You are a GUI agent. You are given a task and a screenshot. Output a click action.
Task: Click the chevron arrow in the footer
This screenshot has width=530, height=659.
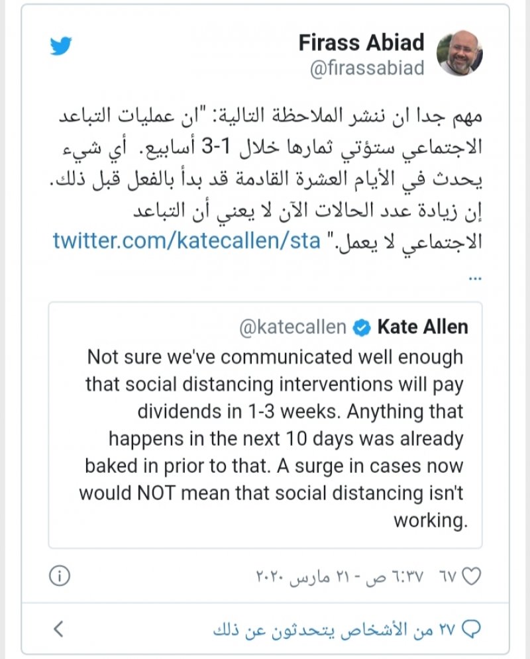pyautogui.click(x=58, y=629)
